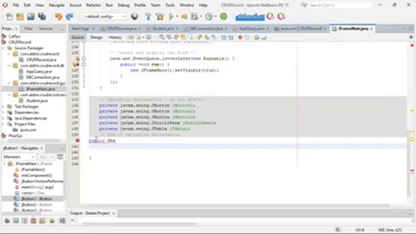Open the Navigate menu
This screenshot has width=416, height=234.
57,5
